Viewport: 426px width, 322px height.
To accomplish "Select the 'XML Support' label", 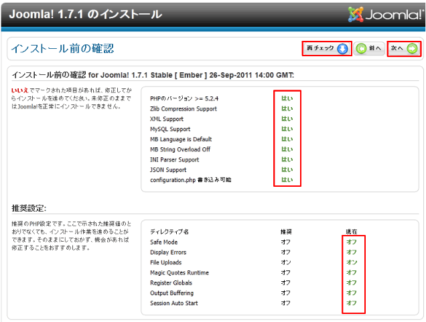I will click(167, 119).
